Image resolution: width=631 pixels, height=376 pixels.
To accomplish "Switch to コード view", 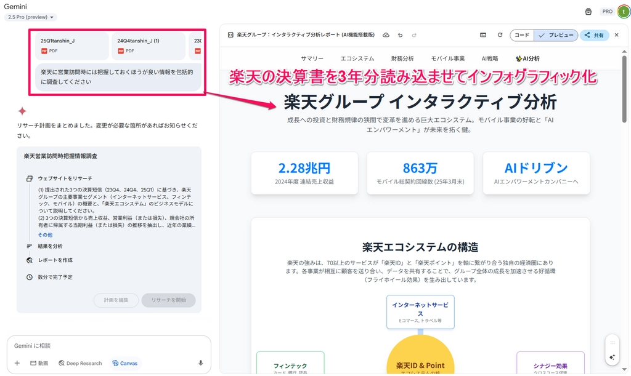I will pos(522,35).
